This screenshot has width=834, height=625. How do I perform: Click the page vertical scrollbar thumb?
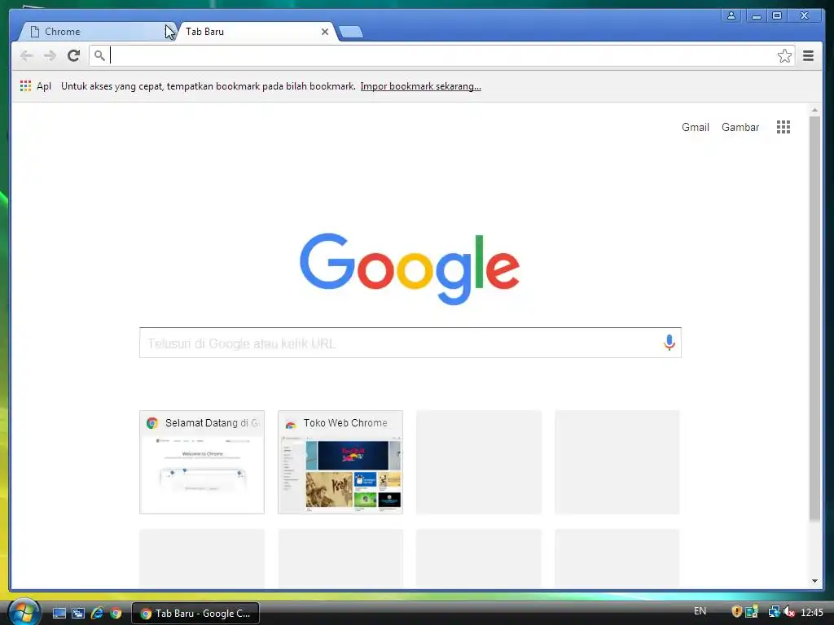click(x=814, y=319)
